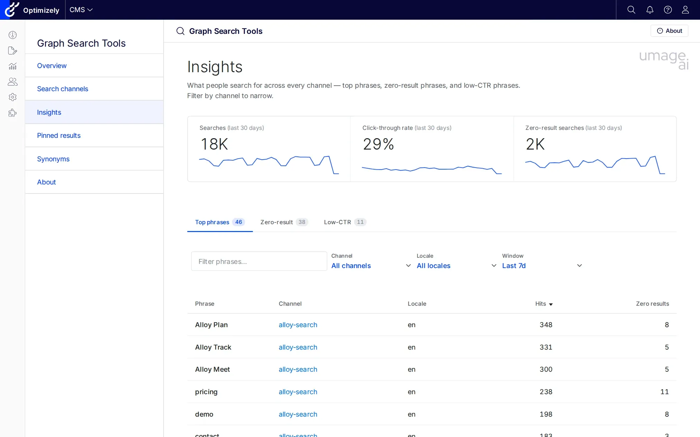Click the Zero results column header
Viewport: 700px width, 437px height.
click(x=652, y=304)
